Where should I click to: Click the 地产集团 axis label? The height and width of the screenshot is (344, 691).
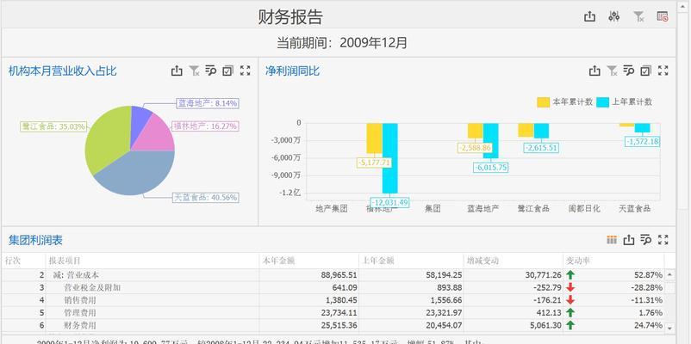[x=332, y=208]
